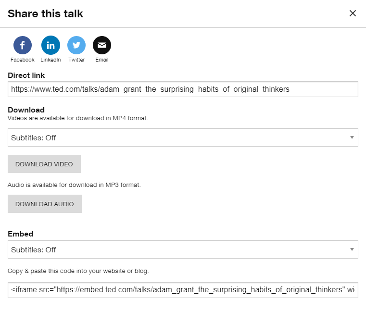Open the Embed subtitles dropdown
The width and height of the screenshot is (366, 311).
183,249
